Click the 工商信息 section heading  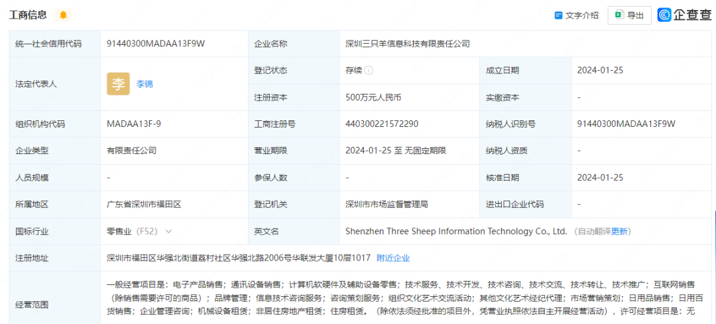[28, 15]
